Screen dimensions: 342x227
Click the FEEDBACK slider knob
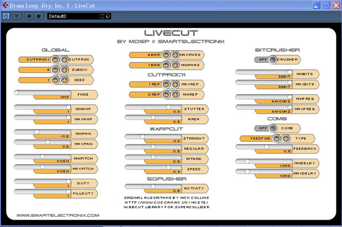point(266,147)
